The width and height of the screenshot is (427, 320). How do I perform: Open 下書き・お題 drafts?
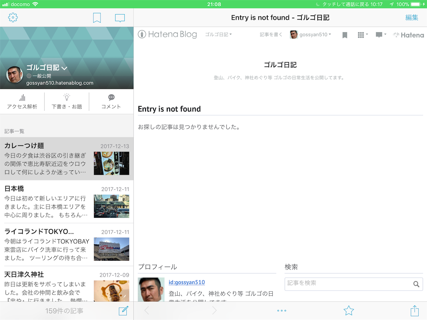tap(67, 102)
